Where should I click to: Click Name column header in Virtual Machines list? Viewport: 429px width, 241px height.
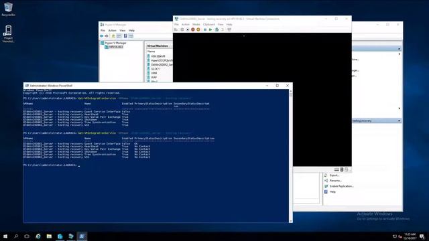click(x=151, y=52)
